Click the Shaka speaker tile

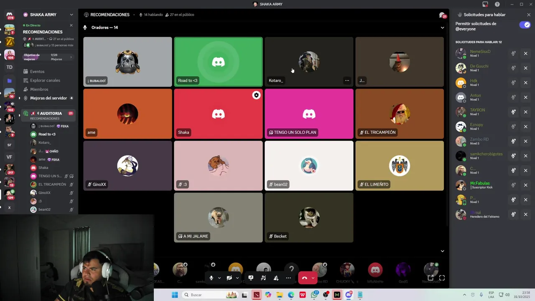(x=218, y=114)
